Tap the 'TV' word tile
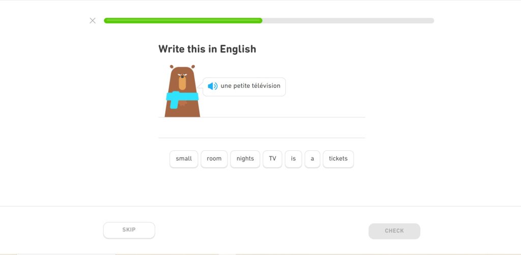Image resolution: width=521 pixels, height=255 pixels. (273, 158)
